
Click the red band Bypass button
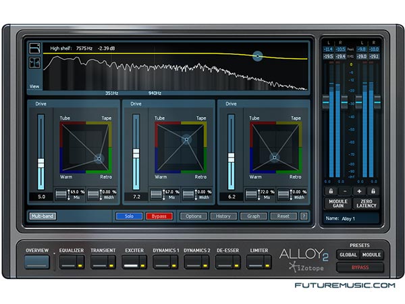pyautogui.click(x=159, y=216)
